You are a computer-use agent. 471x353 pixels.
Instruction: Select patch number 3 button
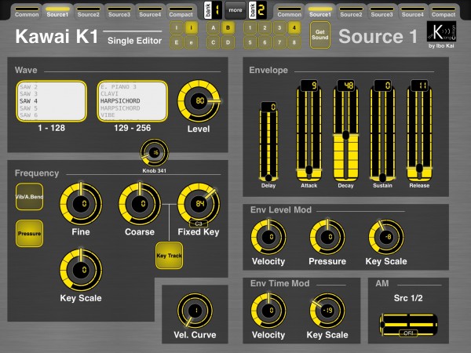point(279,28)
